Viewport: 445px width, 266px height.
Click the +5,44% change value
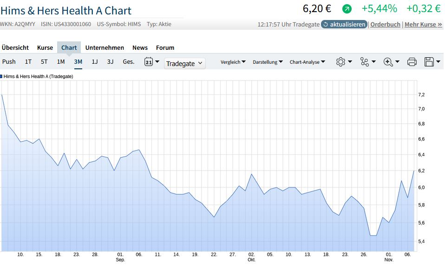(x=380, y=8)
